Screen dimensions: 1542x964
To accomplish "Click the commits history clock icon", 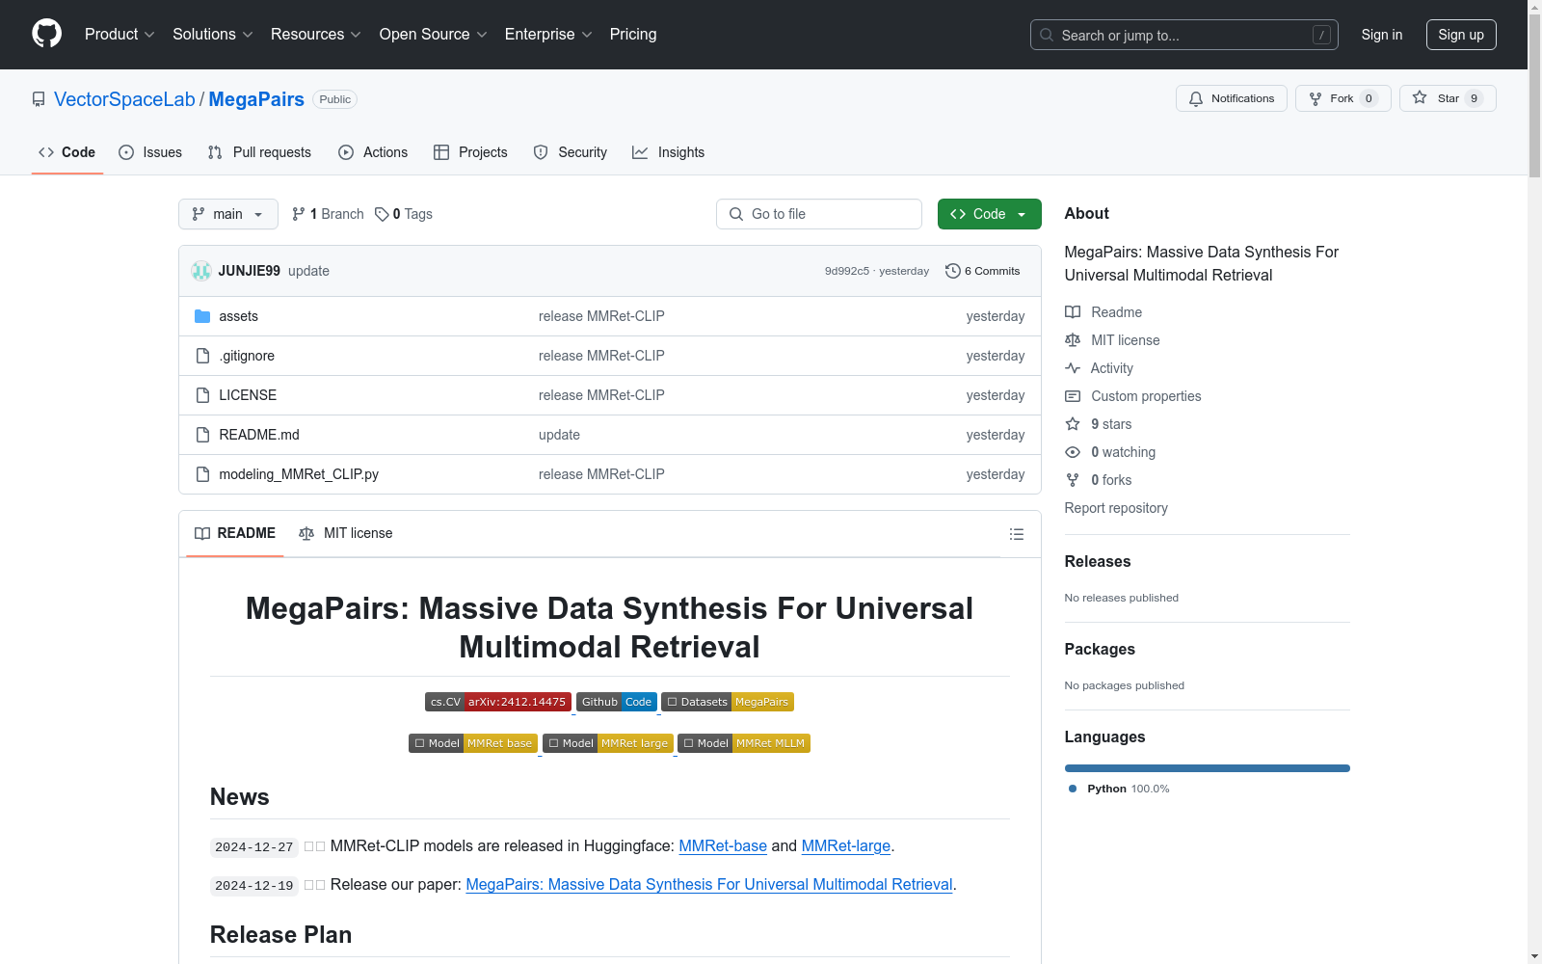I will click(953, 271).
